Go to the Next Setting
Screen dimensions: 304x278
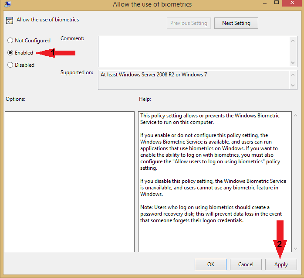coord(236,23)
